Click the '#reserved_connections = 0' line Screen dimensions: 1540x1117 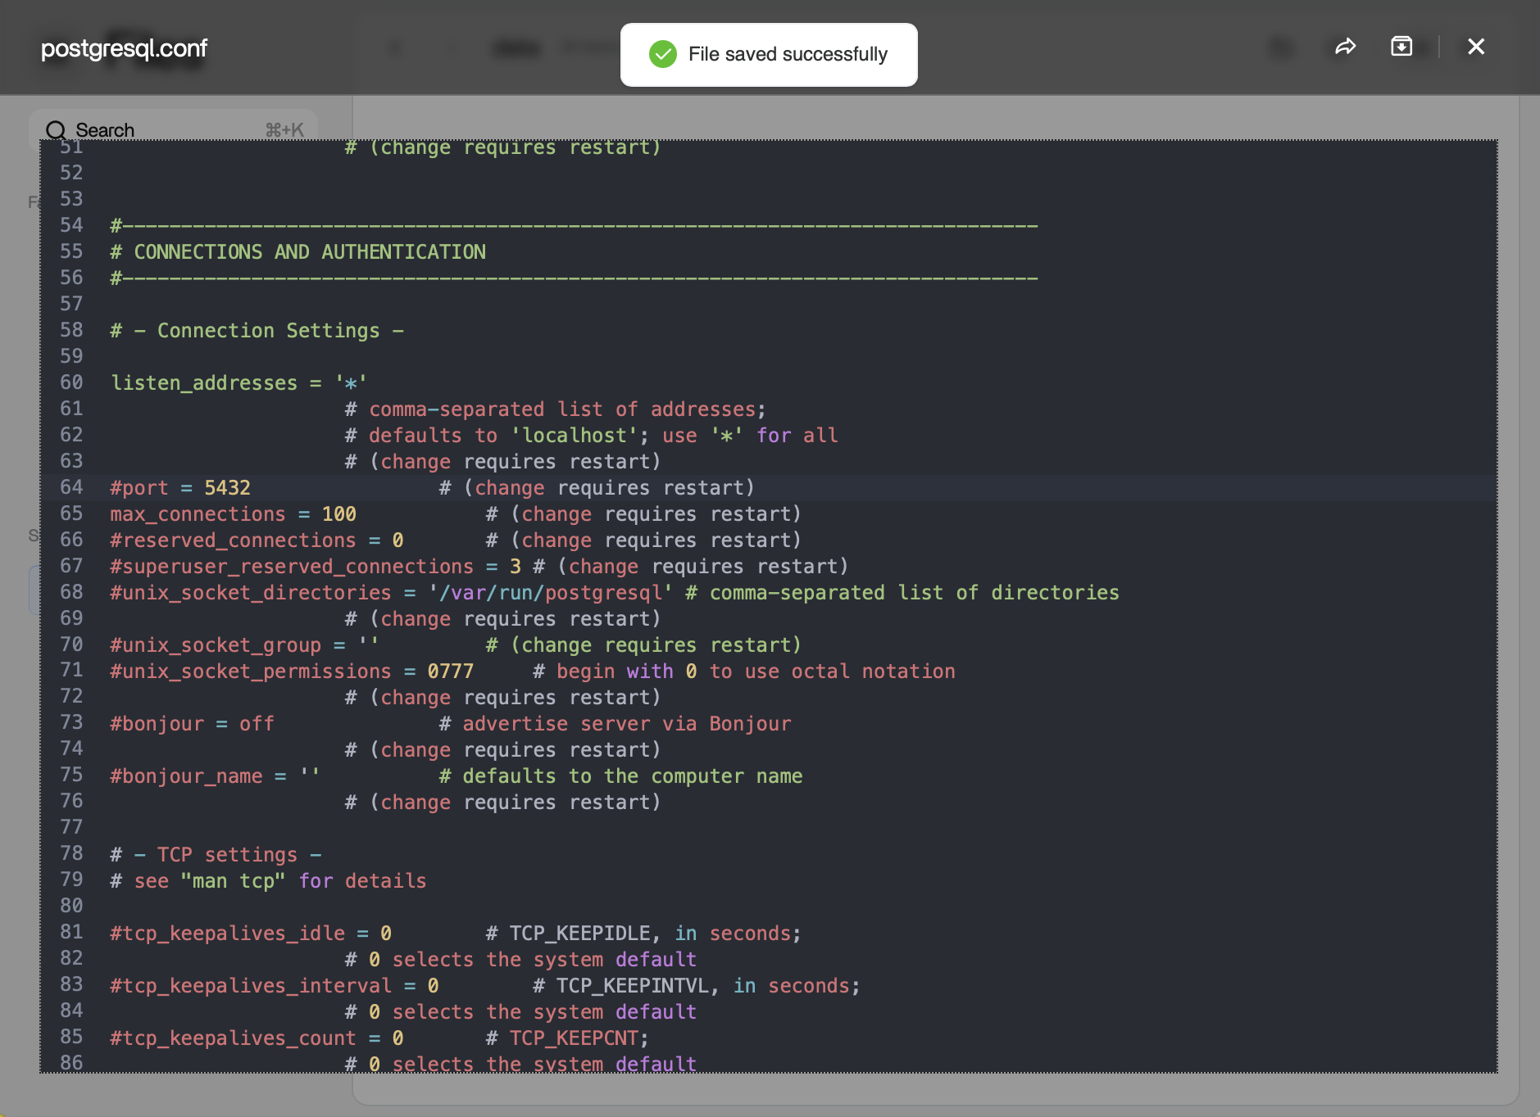tap(257, 540)
